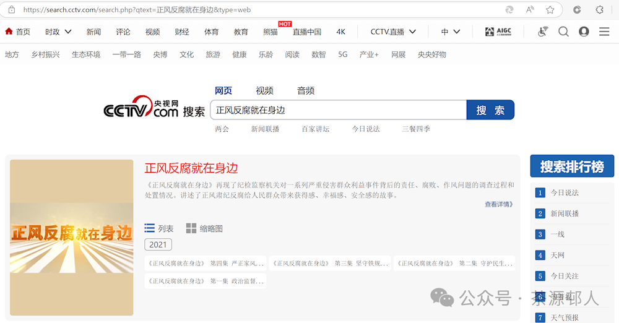619x323 pixels.
Task: Open 第二集 守护民生 episode
Action: [454, 264]
